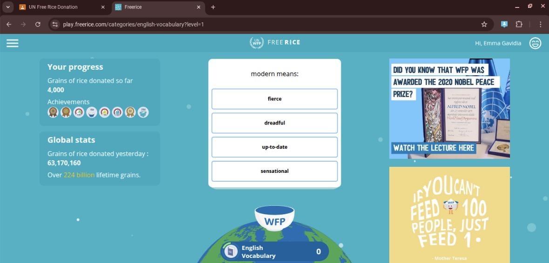Open a new browser tab

coord(213,7)
